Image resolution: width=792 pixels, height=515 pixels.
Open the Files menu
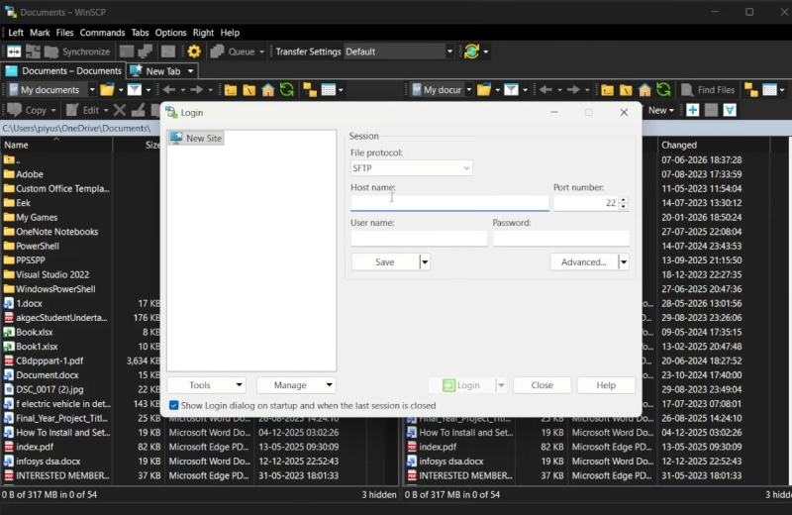(x=64, y=33)
